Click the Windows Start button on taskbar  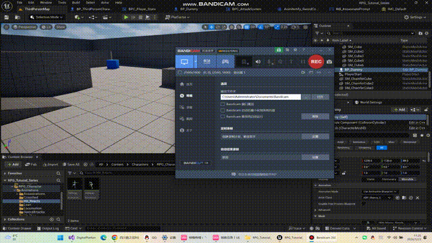tap(60, 238)
